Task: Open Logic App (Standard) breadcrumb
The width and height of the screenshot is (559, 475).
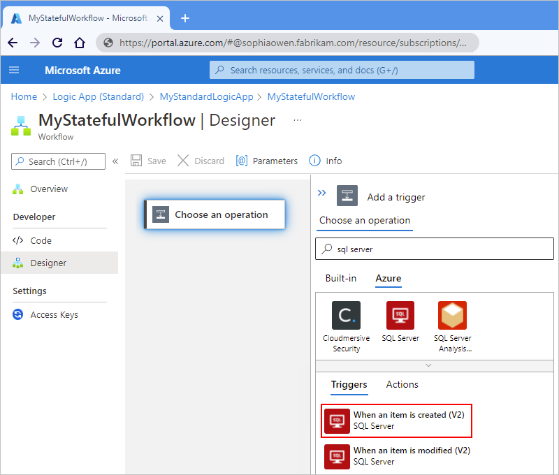Action: (x=99, y=96)
